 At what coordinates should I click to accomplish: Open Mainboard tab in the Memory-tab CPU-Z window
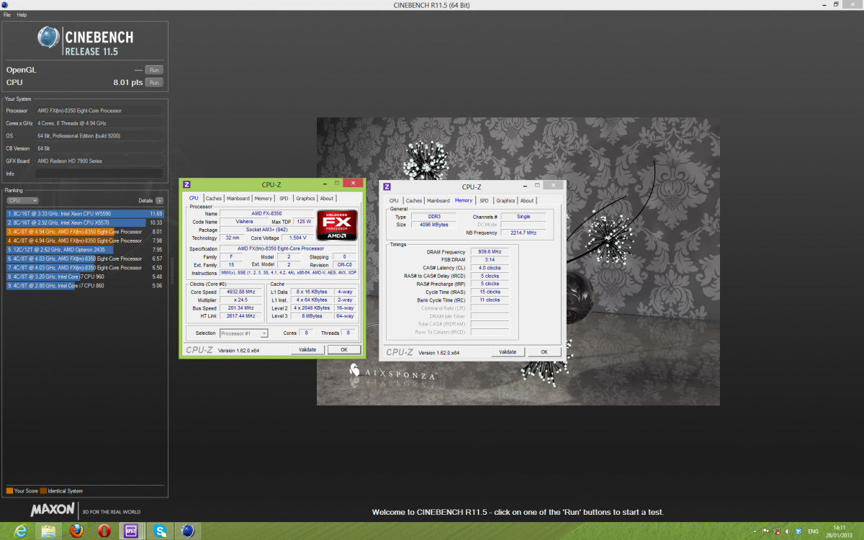[x=438, y=201]
